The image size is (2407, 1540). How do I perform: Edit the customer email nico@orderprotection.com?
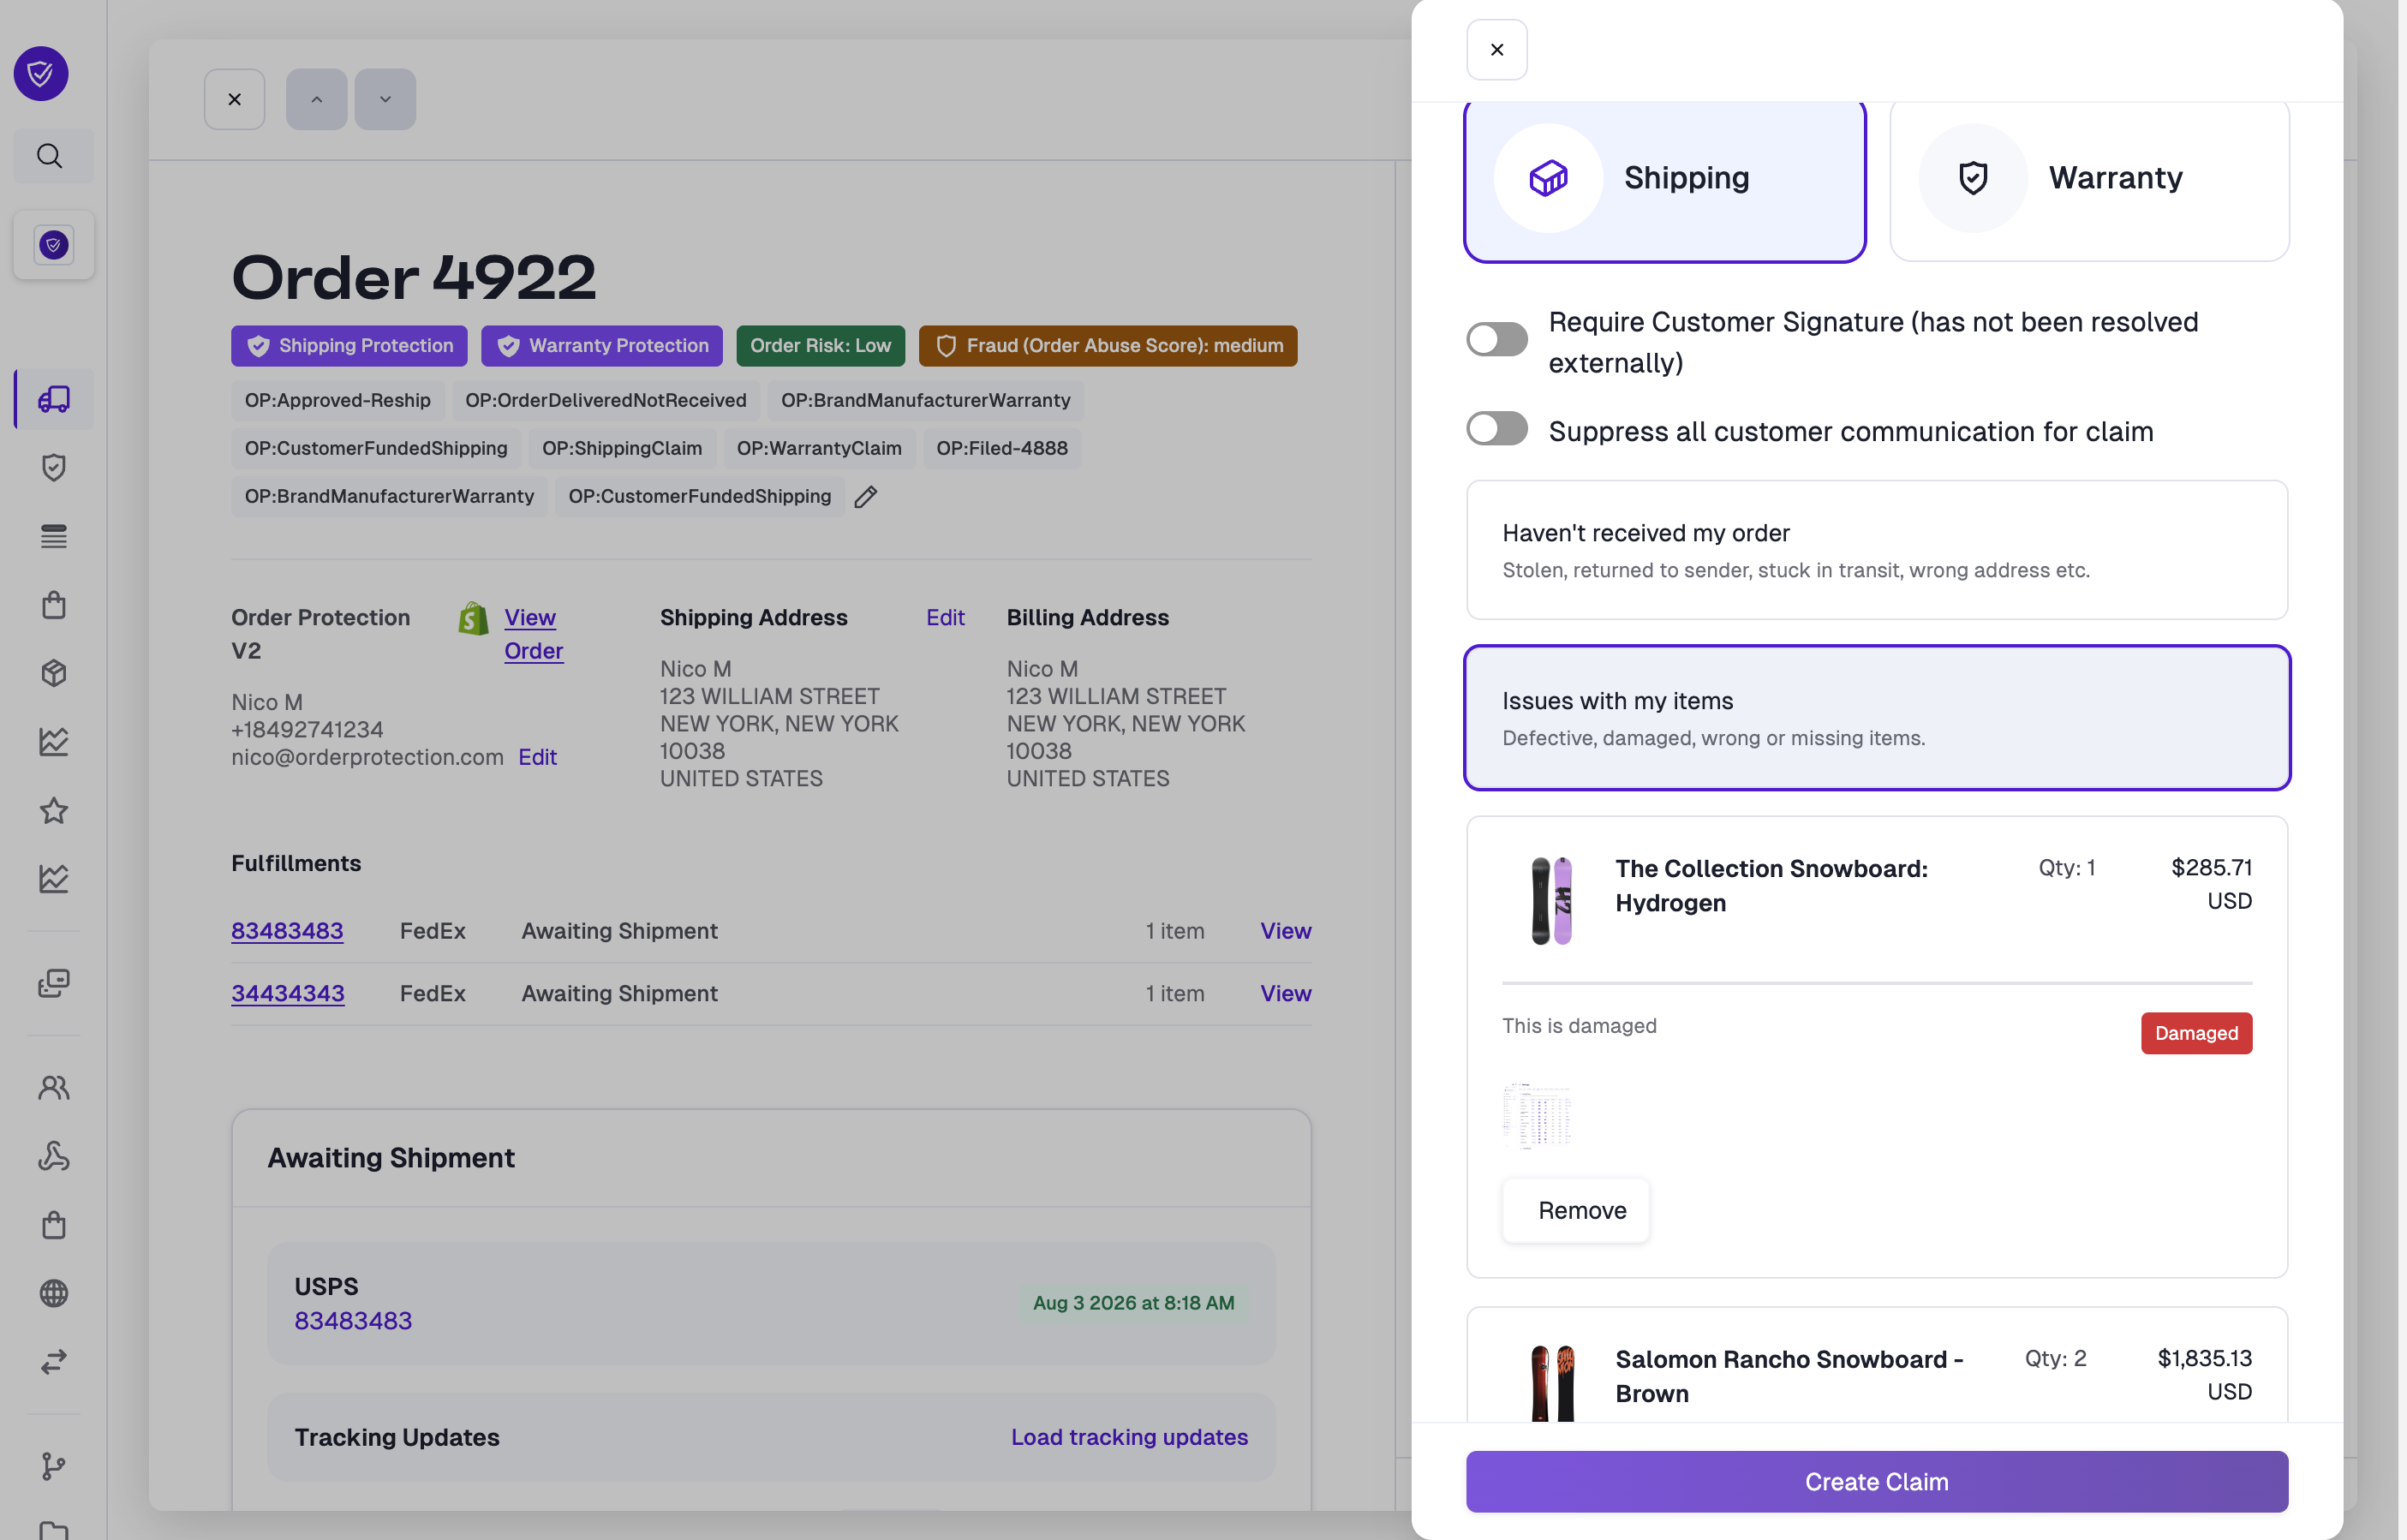pyautogui.click(x=537, y=757)
